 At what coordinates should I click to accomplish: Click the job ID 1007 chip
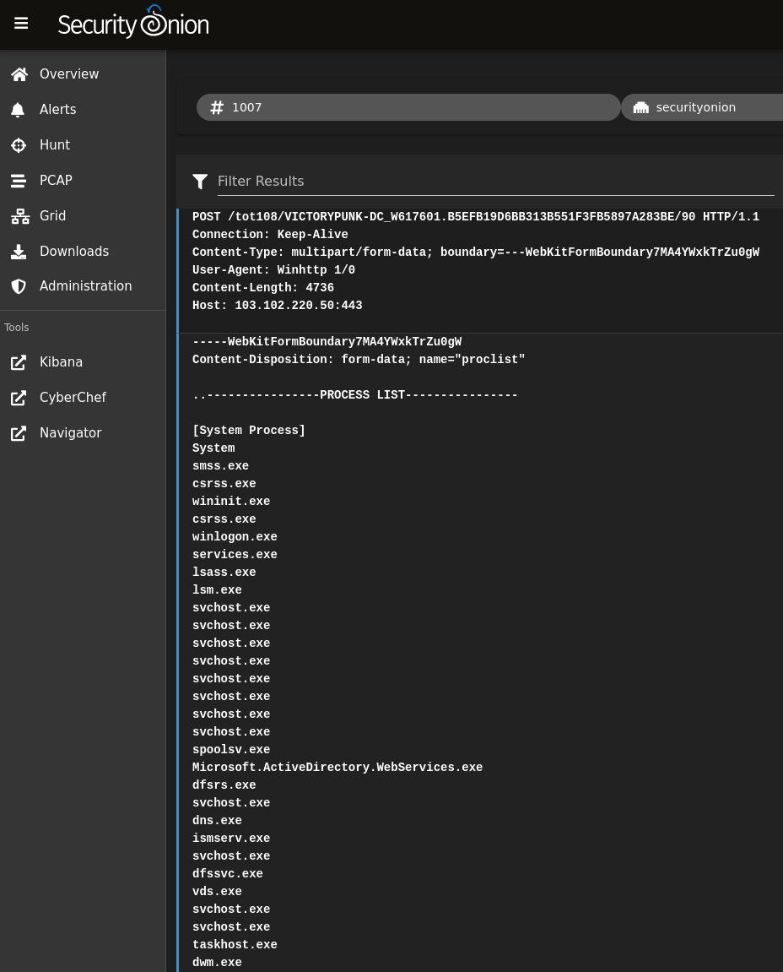(x=408, y=107)
